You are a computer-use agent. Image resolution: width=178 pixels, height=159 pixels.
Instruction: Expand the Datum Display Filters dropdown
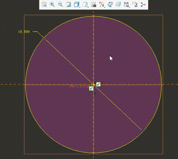point(102,4)
